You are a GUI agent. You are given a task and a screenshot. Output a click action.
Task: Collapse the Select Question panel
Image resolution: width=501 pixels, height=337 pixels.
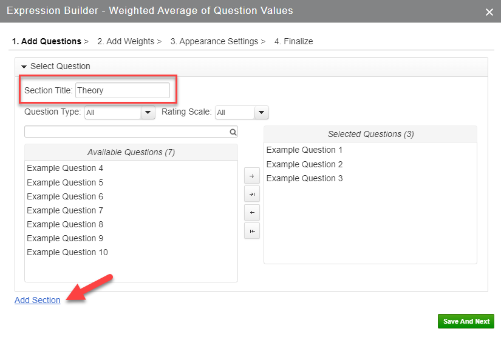[x=24, y=66]
